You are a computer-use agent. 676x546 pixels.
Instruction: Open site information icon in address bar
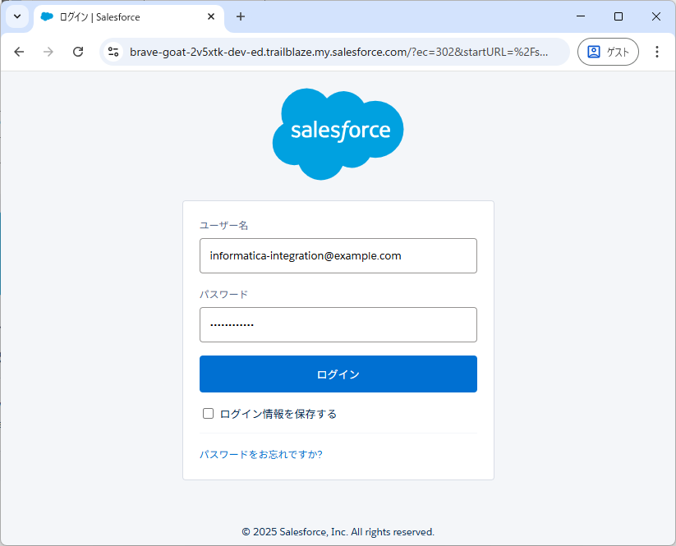click(113, 53)
